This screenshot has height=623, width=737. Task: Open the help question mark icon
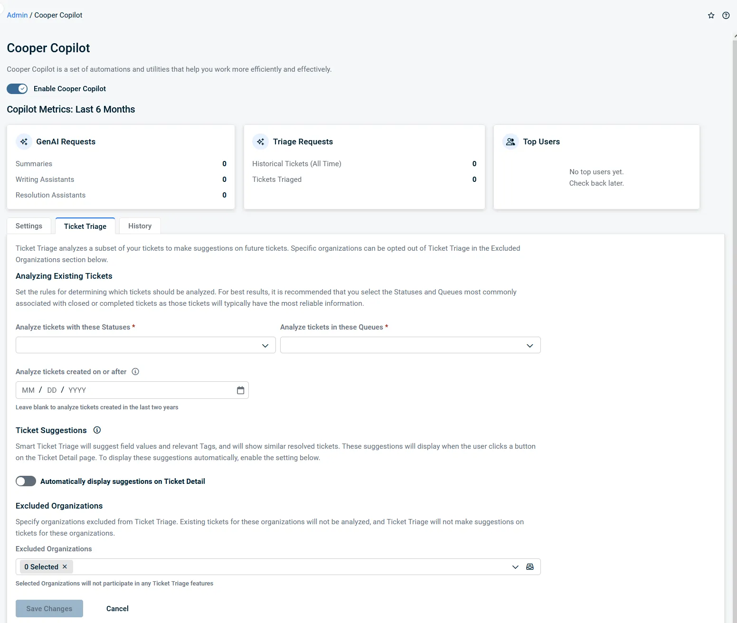[726, 16]
